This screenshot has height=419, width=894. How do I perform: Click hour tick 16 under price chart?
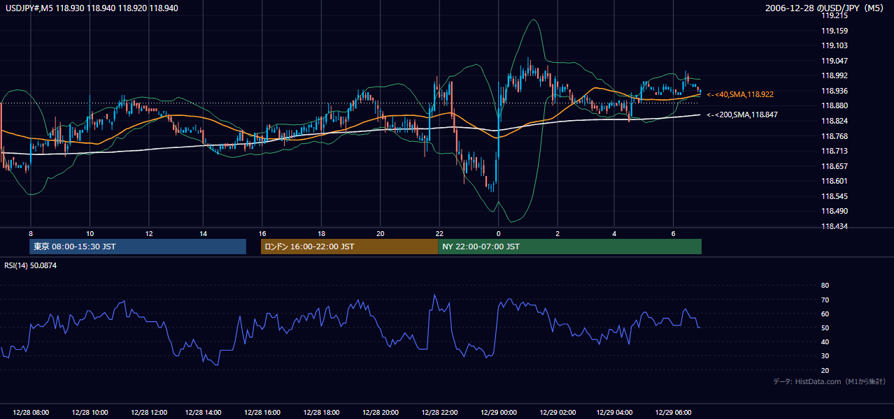[x=262, y=233]
